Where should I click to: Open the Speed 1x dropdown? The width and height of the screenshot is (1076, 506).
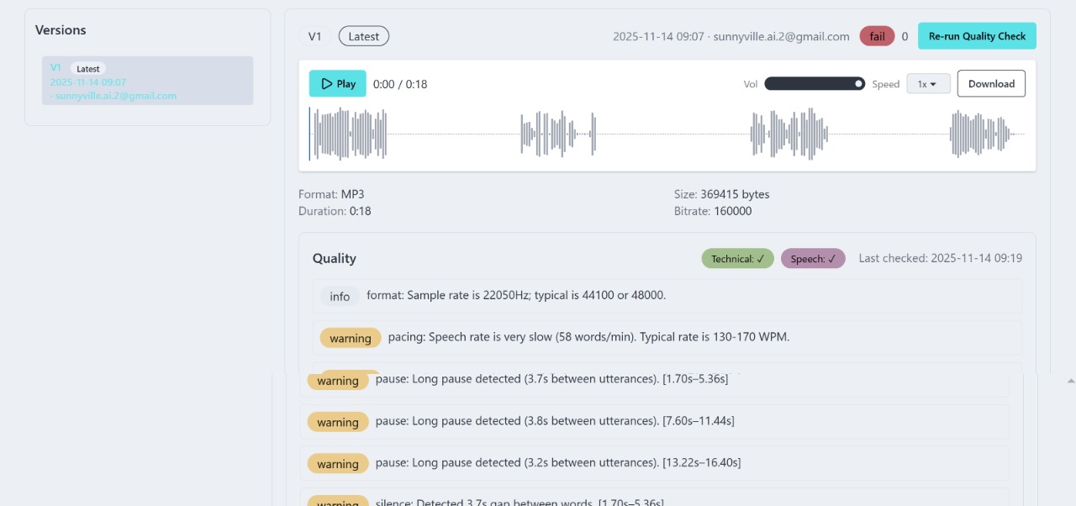928,83
